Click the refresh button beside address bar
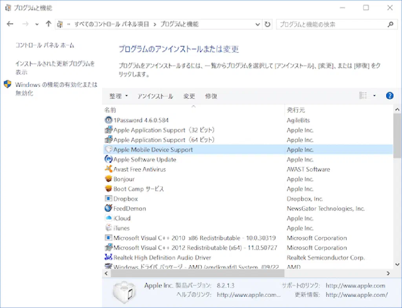This screenshot has width=402, height=308. point(268,24)
